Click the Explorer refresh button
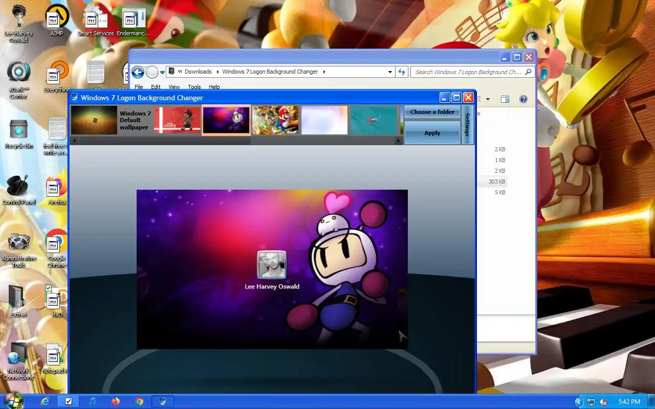655x409 pixels. coord(402,72)
